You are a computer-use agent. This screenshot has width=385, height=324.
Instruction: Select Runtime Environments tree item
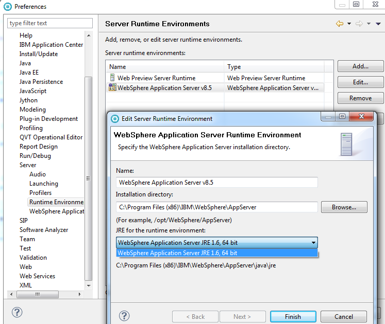(56, 202)
